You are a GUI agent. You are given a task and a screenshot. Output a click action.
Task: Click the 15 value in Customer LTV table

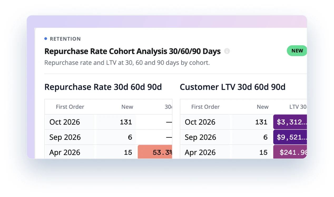263,152
